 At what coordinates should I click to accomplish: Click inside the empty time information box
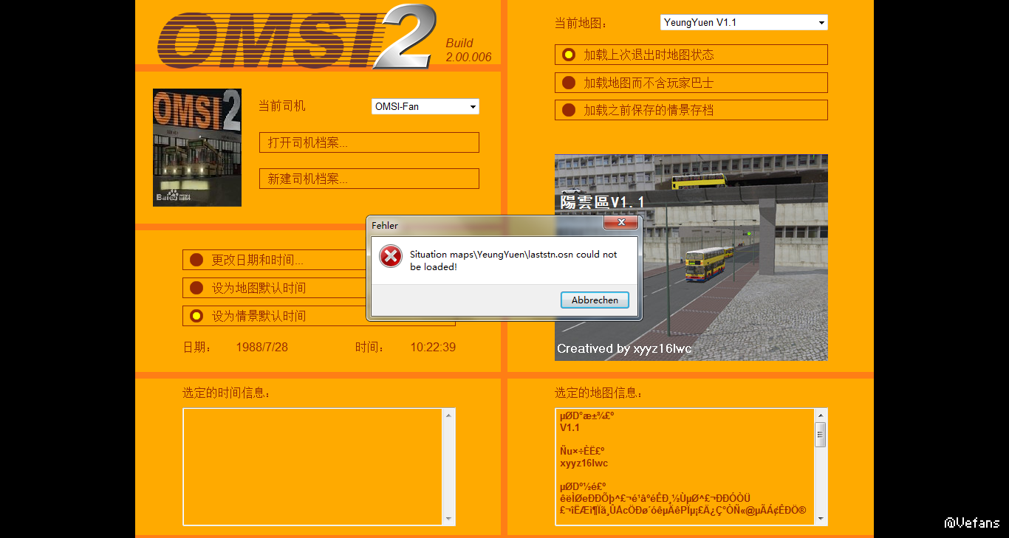coord(312,466)
